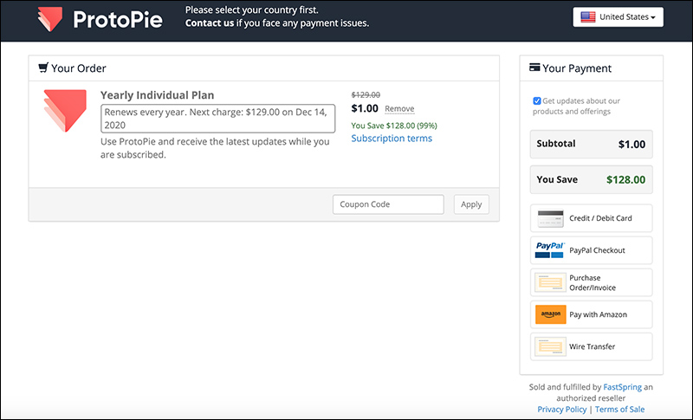Select Pay with Amazon
Viewport: 693px width, 420px height.
591,314
